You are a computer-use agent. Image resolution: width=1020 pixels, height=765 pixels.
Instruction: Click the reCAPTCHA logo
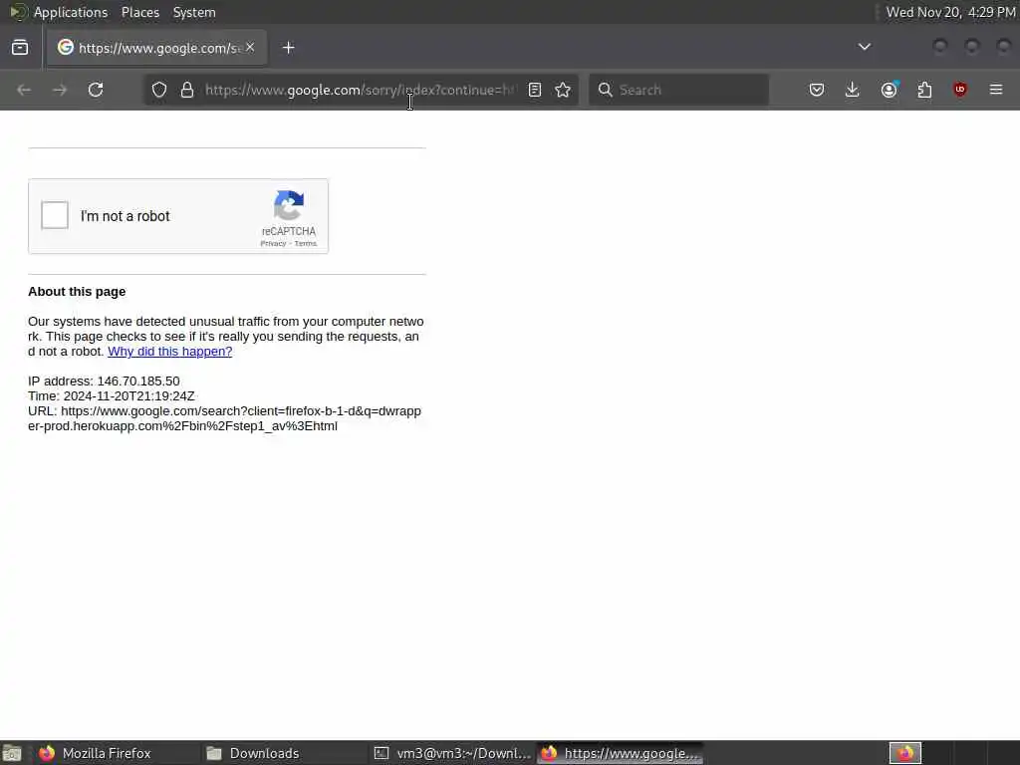[289, 205]
